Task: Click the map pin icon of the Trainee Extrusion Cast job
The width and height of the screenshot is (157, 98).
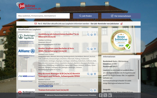Action: tap(95, 90)
